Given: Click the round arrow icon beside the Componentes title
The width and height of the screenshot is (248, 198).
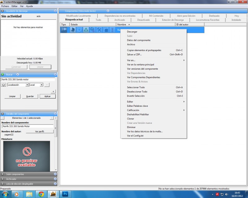Looking at the screenshot, I should (108, 11).
